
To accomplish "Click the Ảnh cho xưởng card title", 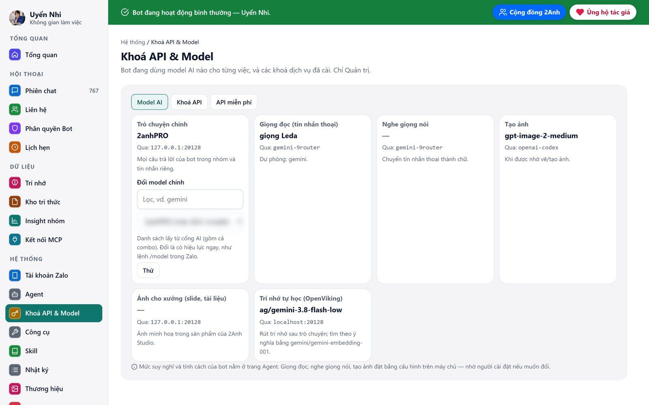I will click(x=181, y=298).
